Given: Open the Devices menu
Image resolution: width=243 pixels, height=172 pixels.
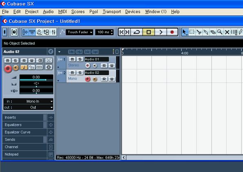Looking at the screenshot, I should [133, 11].
